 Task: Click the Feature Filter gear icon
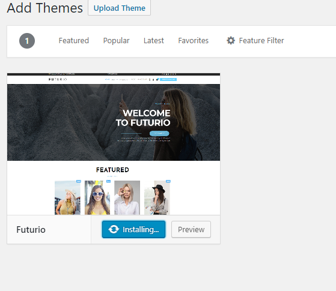pos(231,40)
